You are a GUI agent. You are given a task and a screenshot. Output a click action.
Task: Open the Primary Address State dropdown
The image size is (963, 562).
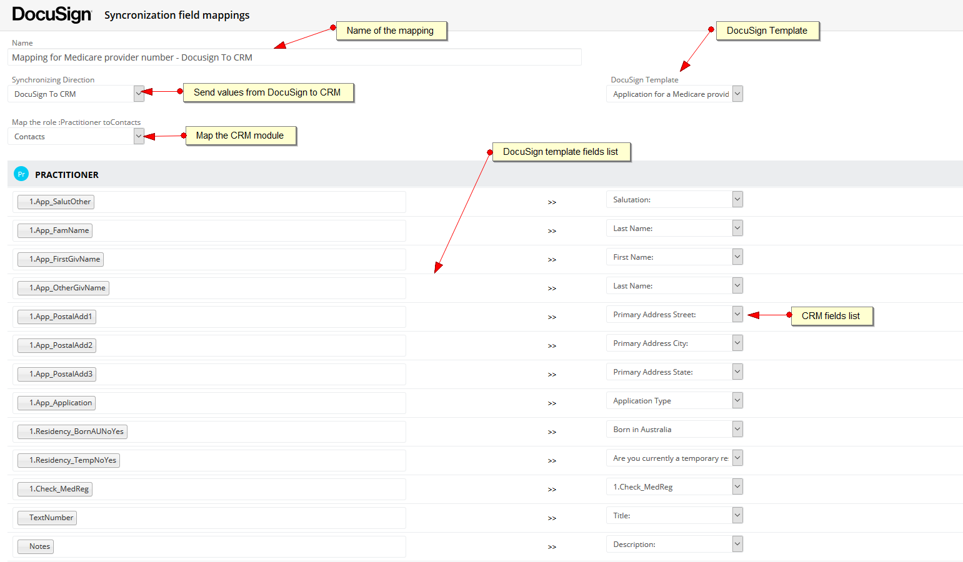point(674,372)
